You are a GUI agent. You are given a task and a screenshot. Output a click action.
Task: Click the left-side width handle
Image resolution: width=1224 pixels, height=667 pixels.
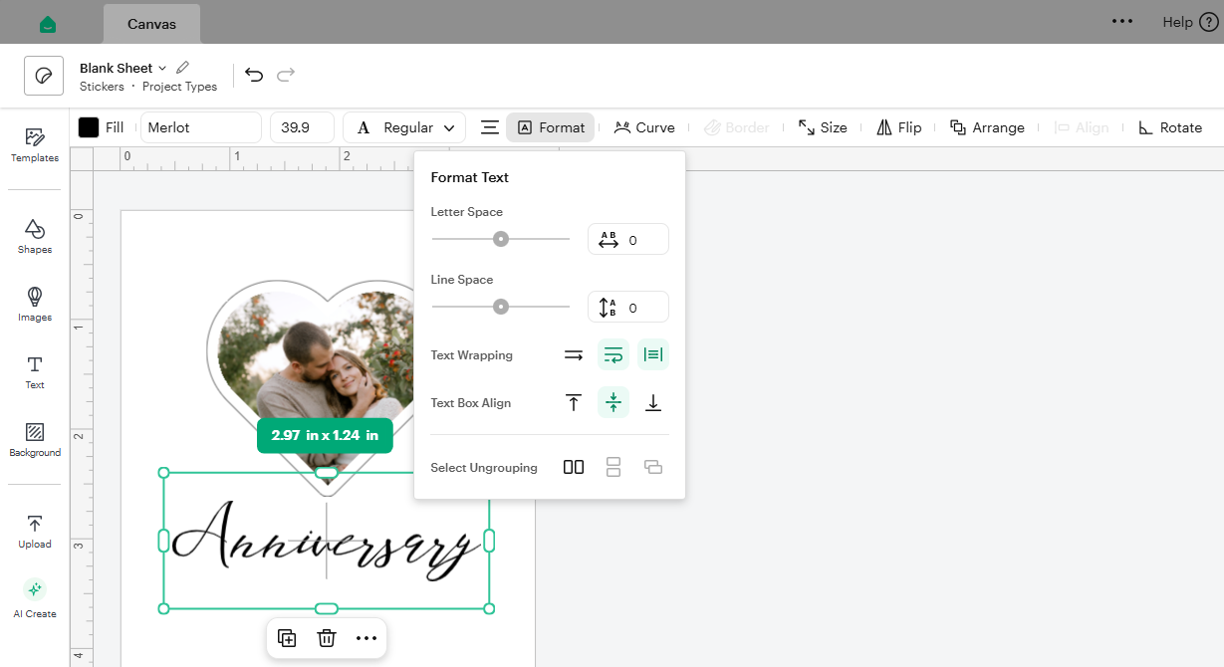click(x=163, y=541)
